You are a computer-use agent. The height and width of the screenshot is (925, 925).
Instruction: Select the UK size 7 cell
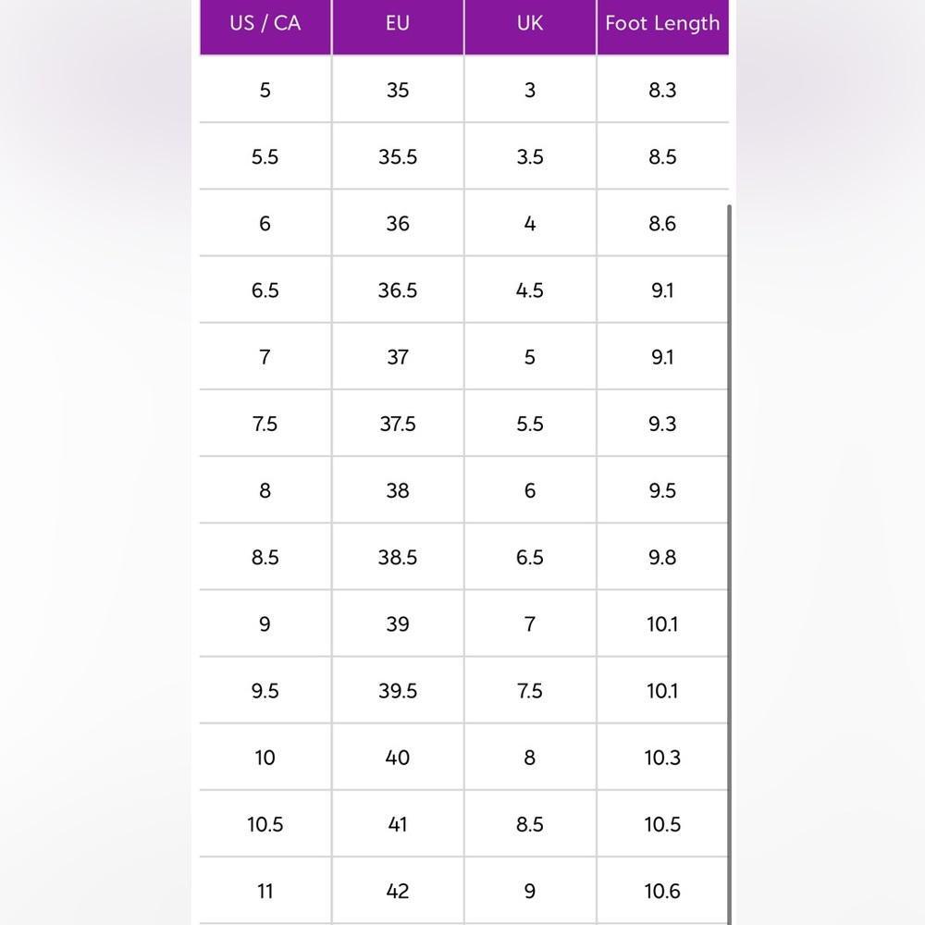pyautogui.click(x=530, y=623)
